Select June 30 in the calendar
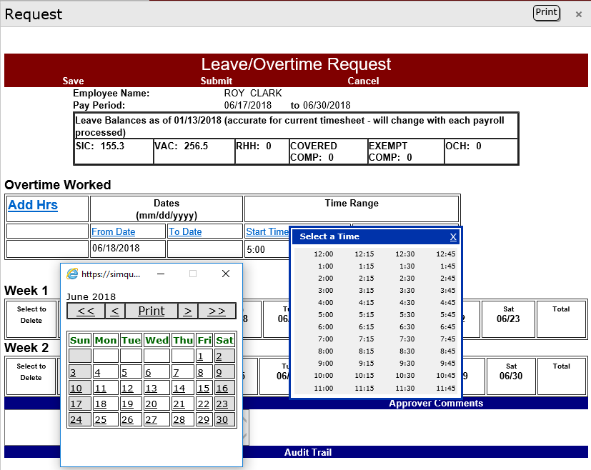This screenshot has height=470, width=591. (222, 419)
